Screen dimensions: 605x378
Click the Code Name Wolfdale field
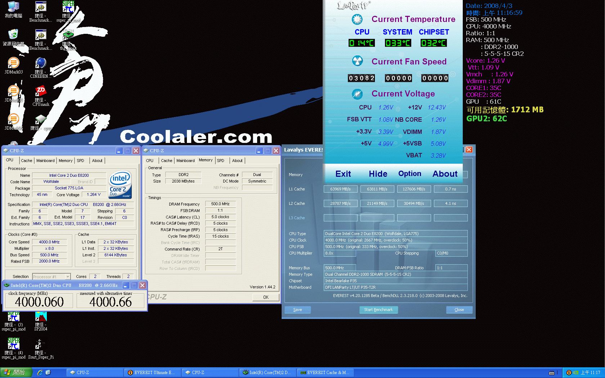pyautogui.click(x=51, y=181)
